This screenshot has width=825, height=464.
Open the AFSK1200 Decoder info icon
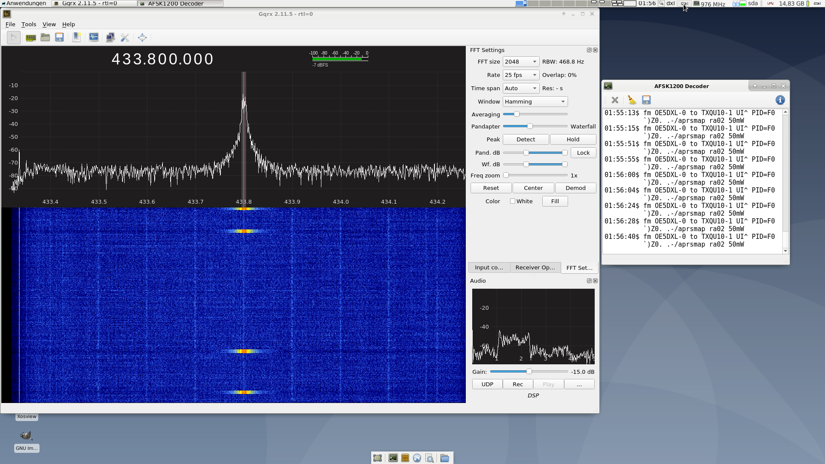(x=780, y=100)
